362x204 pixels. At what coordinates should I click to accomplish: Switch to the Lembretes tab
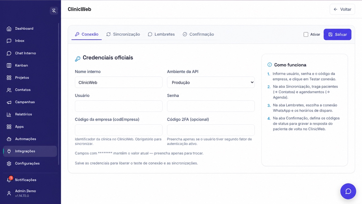[161, 34]
